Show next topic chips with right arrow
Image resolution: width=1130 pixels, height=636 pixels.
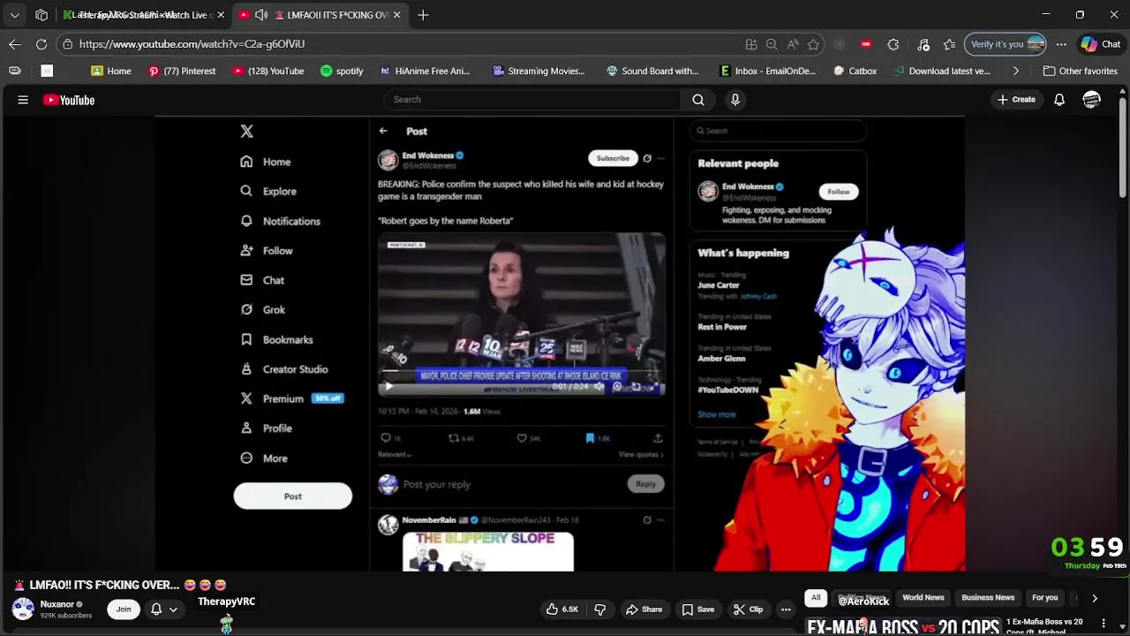(x=1095, y=598)
